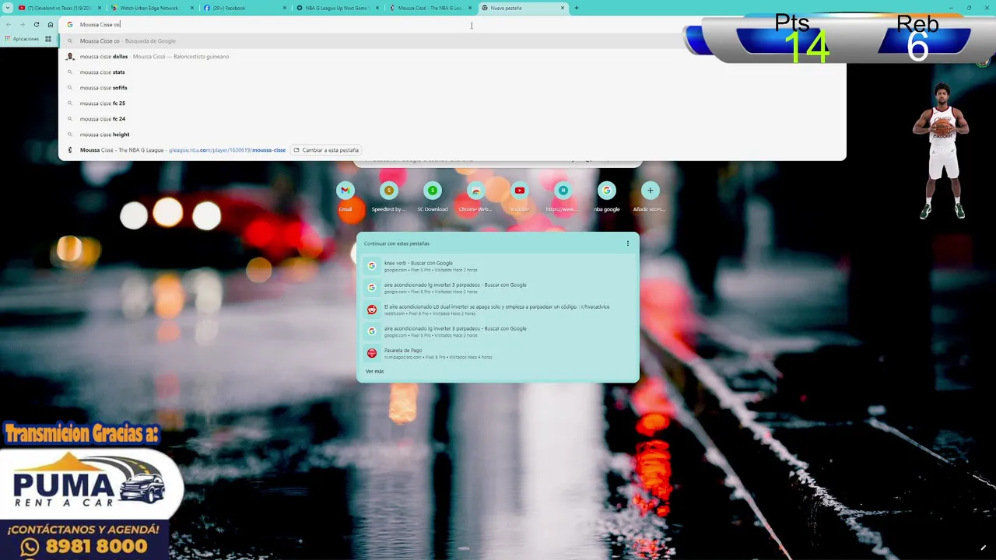Select the 'moussa cisse fc 25' suggestion
Viewport: 996px width, 560px height.
coord(451,103)
